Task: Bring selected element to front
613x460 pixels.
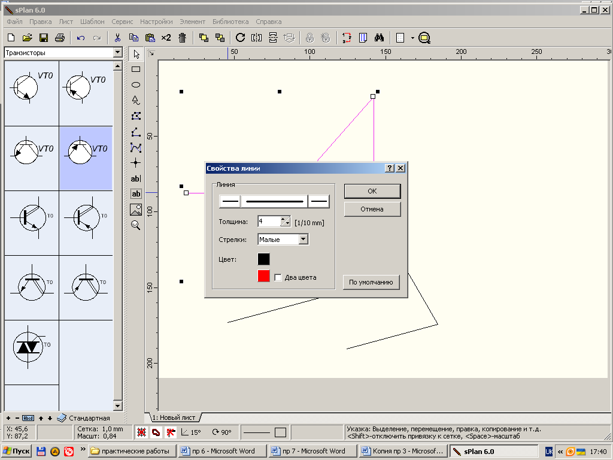Action: tap(204, 38)
